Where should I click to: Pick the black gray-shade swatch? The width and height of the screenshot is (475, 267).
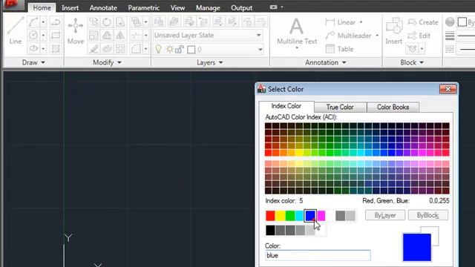pyautogui.click(x=270, y=231)
